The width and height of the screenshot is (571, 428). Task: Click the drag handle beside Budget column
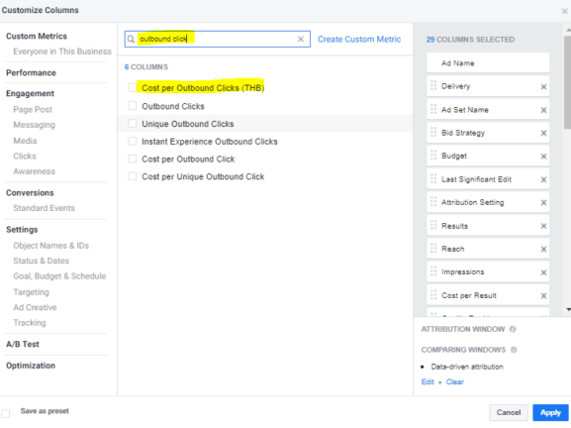[x=433, y=156]
